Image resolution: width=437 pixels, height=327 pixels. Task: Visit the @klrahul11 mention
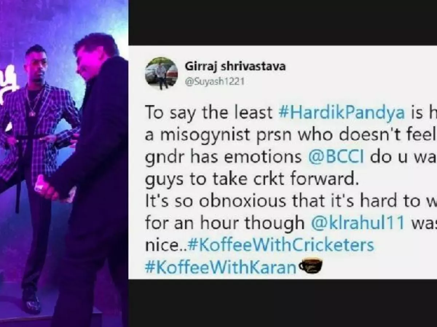(358, 223)
